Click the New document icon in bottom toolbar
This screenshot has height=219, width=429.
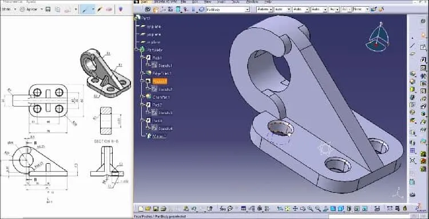141,209
